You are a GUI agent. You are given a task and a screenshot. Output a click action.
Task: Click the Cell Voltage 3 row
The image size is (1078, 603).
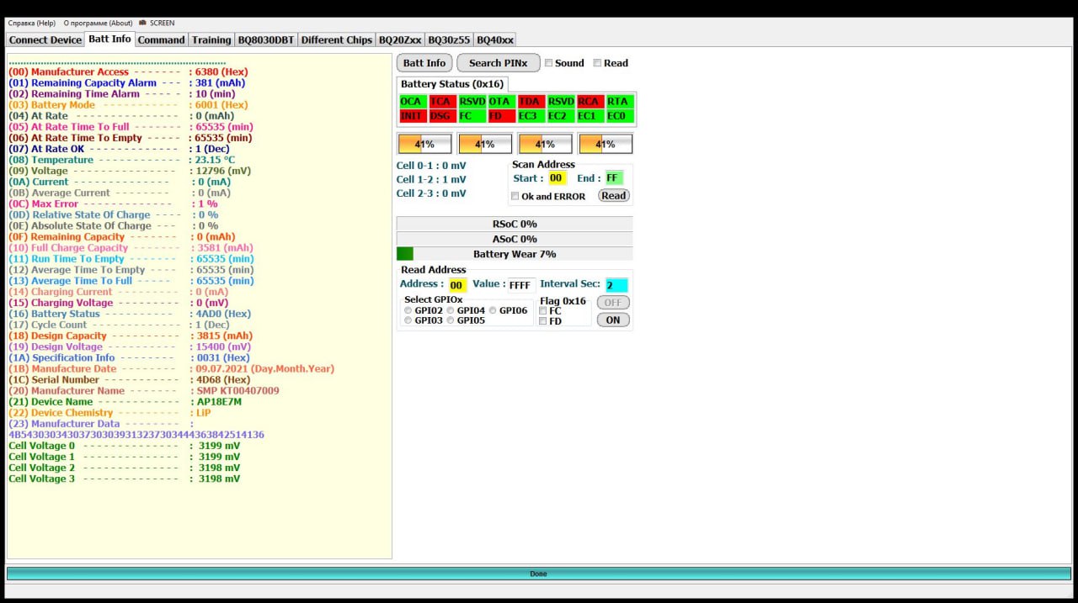tap(125, 479)
